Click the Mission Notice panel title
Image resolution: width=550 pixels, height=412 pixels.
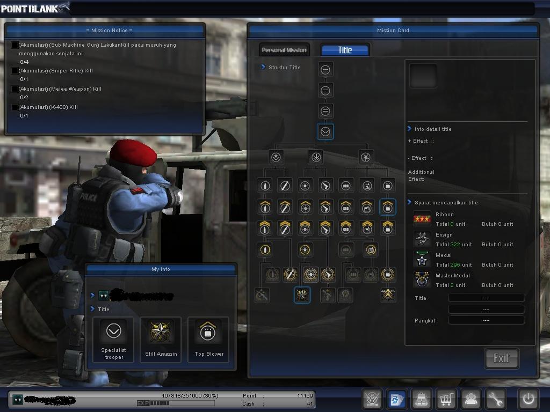(109, 31)
